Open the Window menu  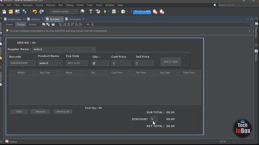click(110, 5)
